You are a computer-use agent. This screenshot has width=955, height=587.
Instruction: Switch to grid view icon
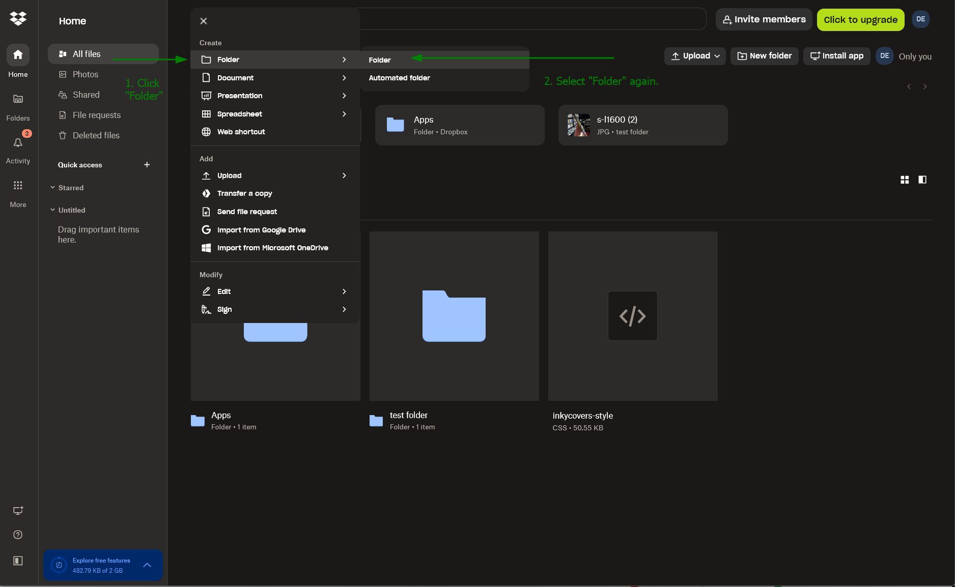tap(905, 180)
